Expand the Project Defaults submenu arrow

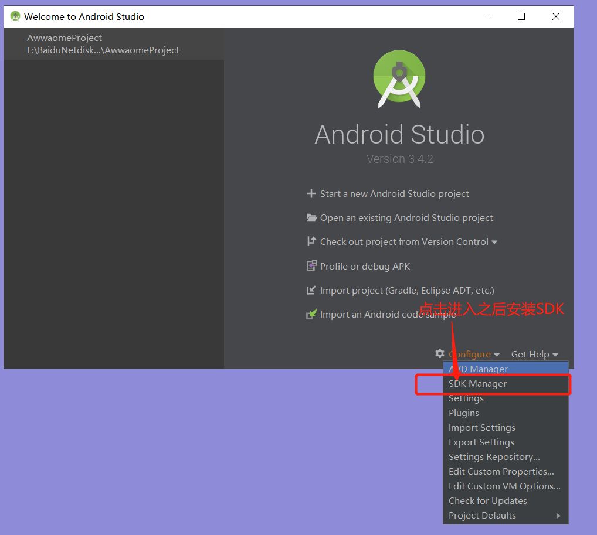[558, 516]
